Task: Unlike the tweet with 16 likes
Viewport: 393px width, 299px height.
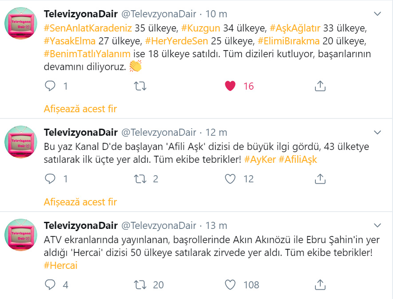Action: [x=230, y=86]
